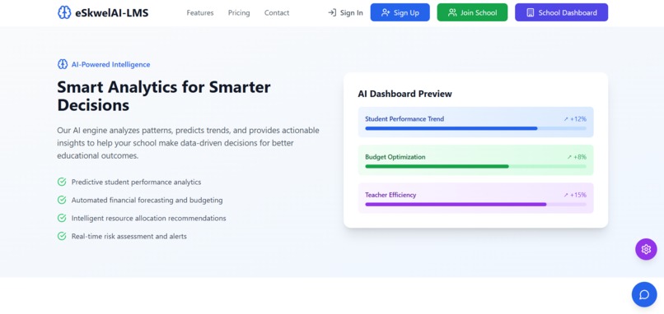Click Automated financial forecasting and budgeting text

click(x=147, y=201)
